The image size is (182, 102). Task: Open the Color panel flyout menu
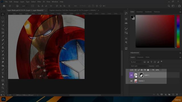click(x=180, y=12)
